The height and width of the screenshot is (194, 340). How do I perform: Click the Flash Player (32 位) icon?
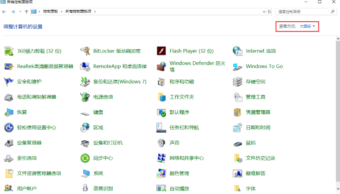tap(161, 51)
